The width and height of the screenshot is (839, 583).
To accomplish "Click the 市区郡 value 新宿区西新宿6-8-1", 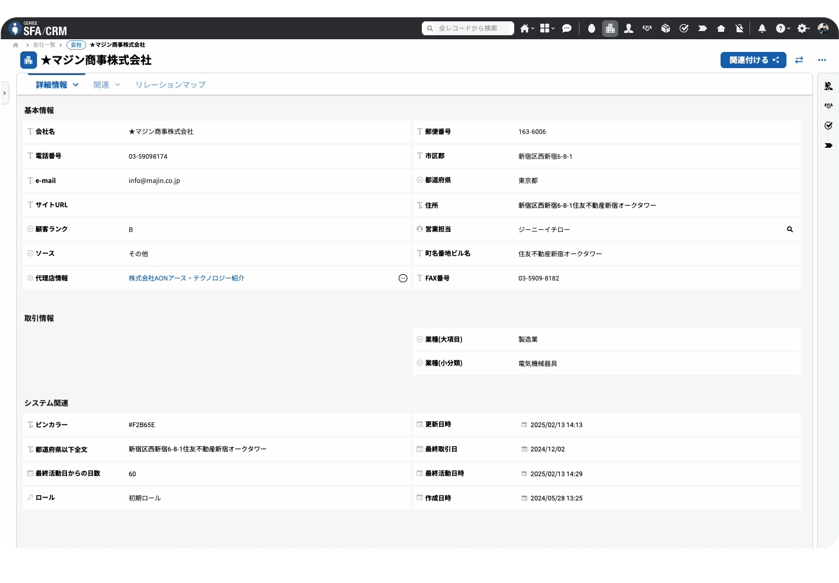I will tap(545, 156).
